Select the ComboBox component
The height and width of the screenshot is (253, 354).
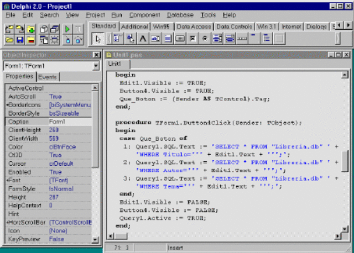tap(230, 39)
